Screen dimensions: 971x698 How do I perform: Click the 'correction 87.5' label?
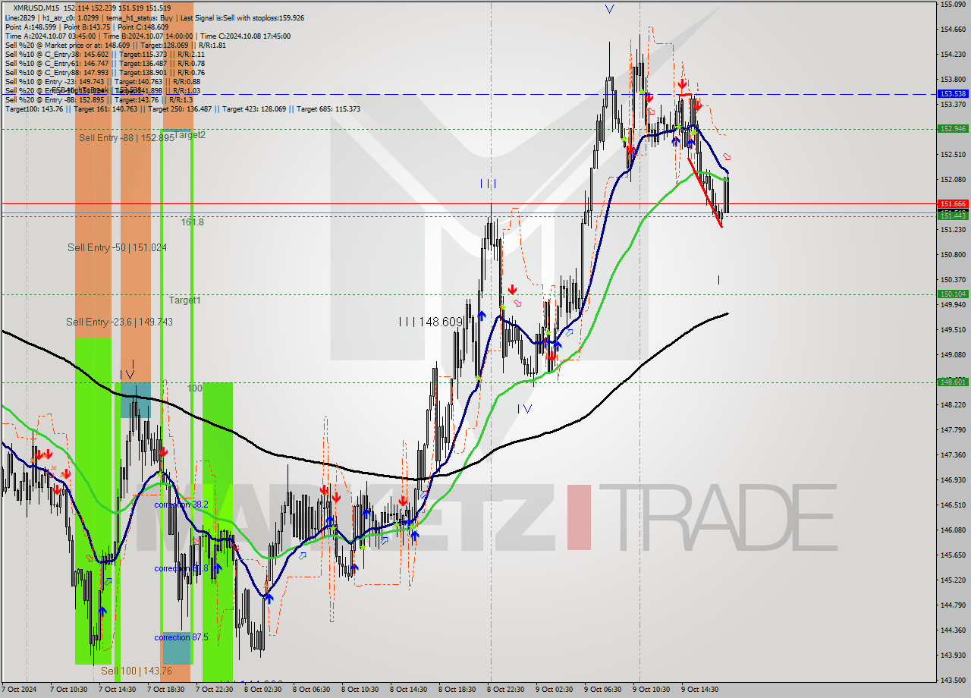point(181,637)
